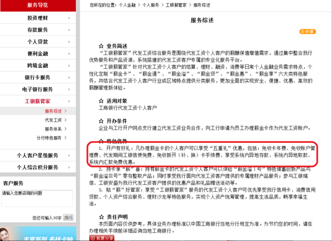Click the 业务简述 section heading
The height and width of the screenshot is (241, 332).
(x=117, y=46)
